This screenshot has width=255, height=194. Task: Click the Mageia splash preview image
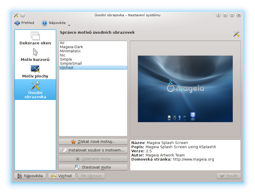185,89
